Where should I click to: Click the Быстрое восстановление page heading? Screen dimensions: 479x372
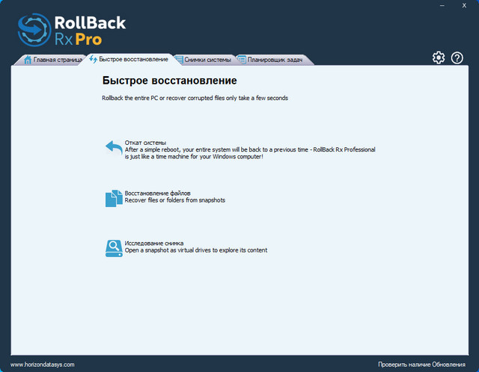(168, 80)
